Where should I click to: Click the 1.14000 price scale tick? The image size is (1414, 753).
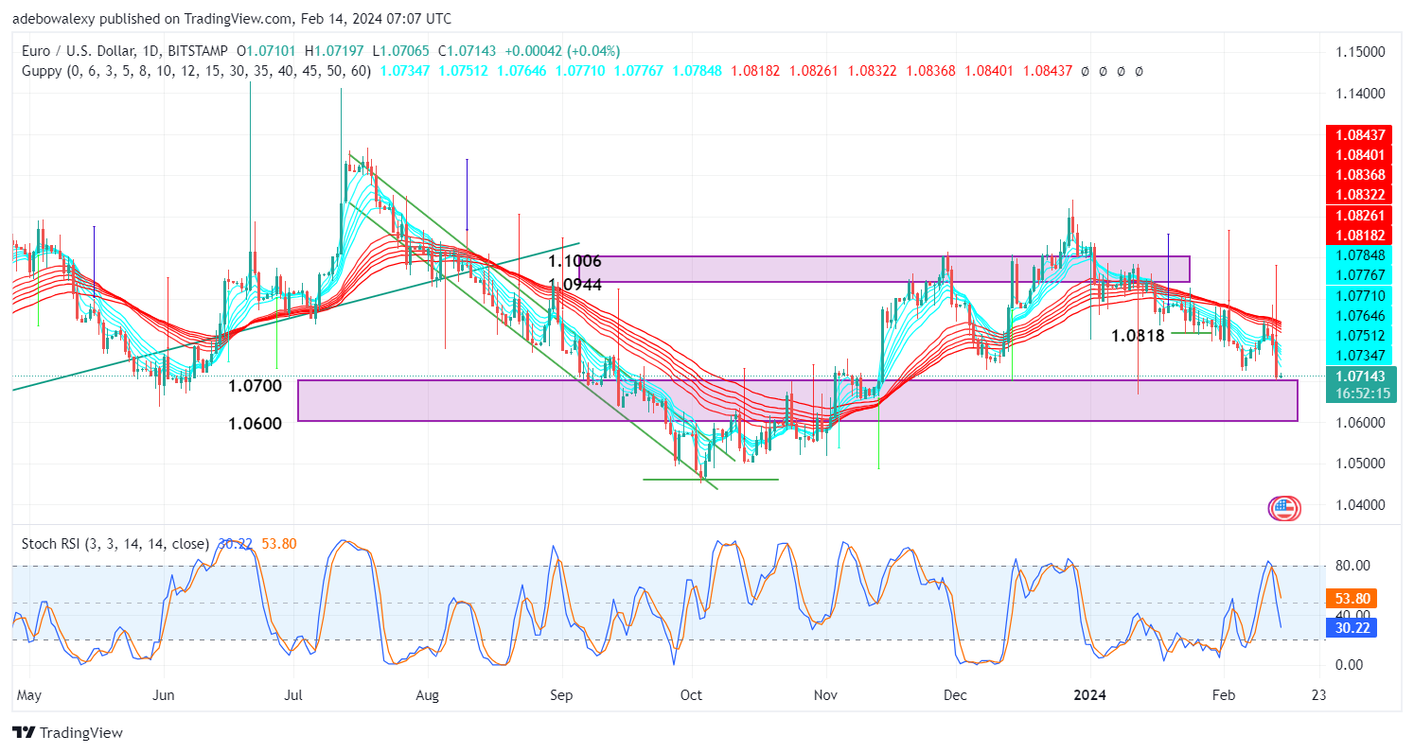point(1361,94)
